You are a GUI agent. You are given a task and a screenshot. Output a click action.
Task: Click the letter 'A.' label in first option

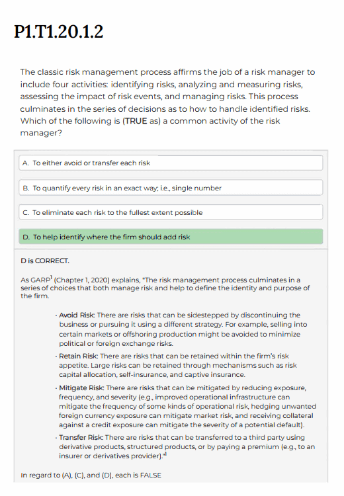26,163
